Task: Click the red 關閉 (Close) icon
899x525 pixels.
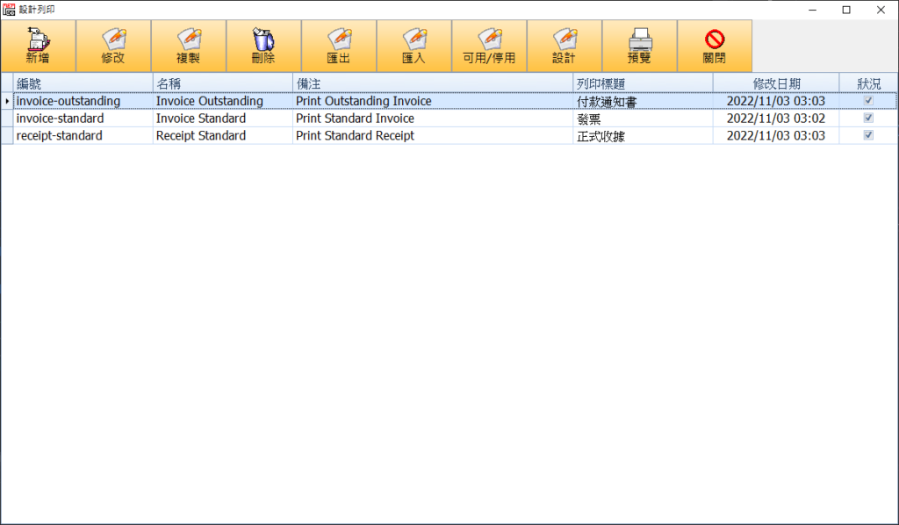Action: pos(715,40)
